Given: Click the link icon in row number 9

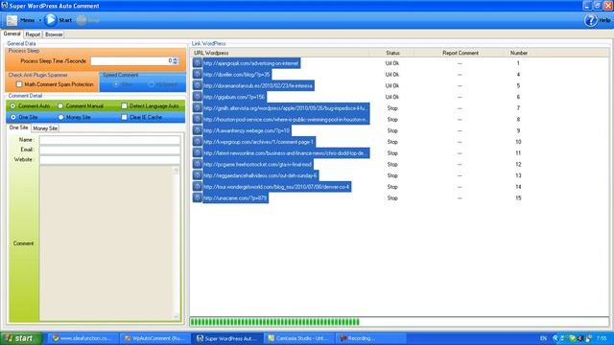Looking at the screenshot, I should pyautogui.click(x=198, y=130).
